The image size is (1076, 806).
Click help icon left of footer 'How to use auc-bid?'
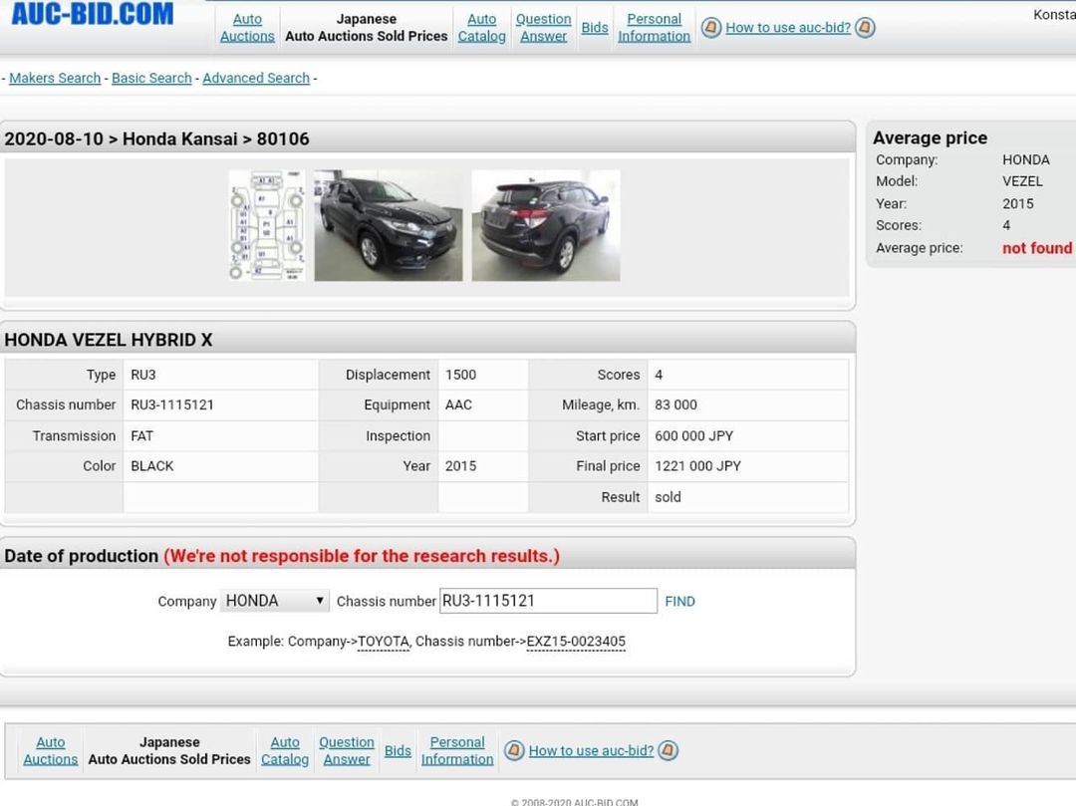point(514,750)
